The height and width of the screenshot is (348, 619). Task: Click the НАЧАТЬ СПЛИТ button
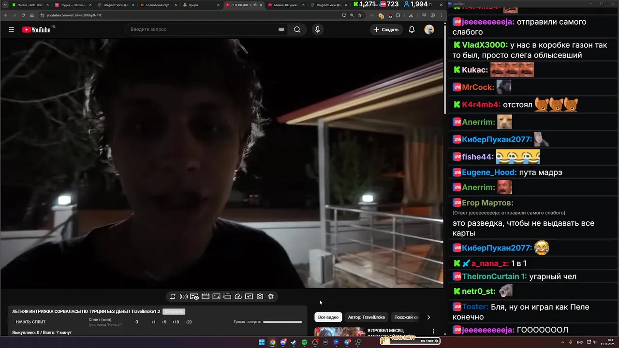click(30, 322)
